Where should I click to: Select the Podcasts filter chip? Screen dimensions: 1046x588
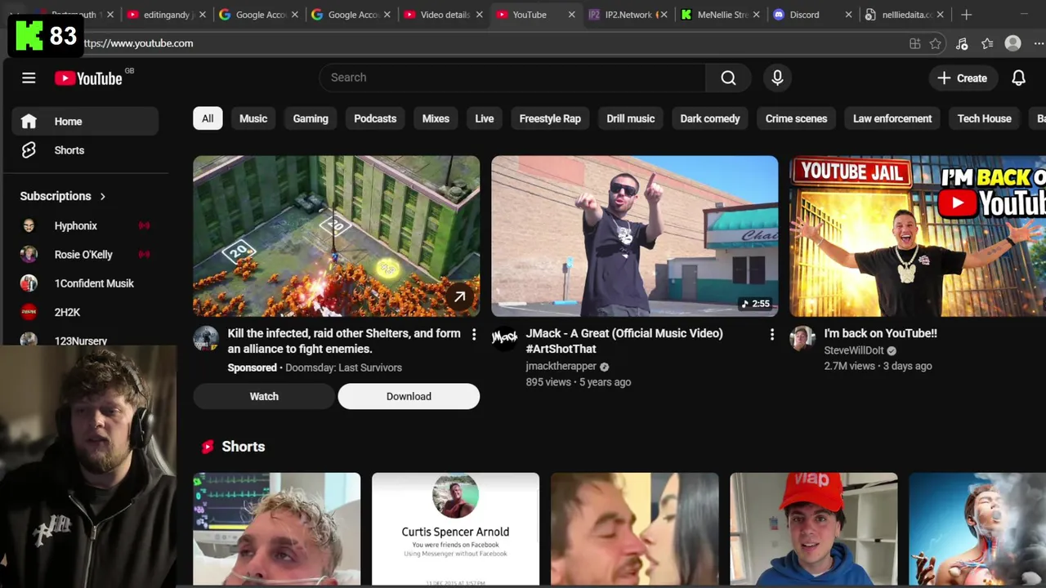coord(375,118)
